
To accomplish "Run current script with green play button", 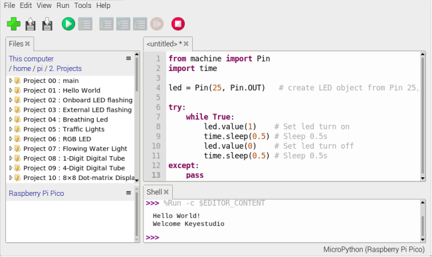I will click(x=68, y=24).
